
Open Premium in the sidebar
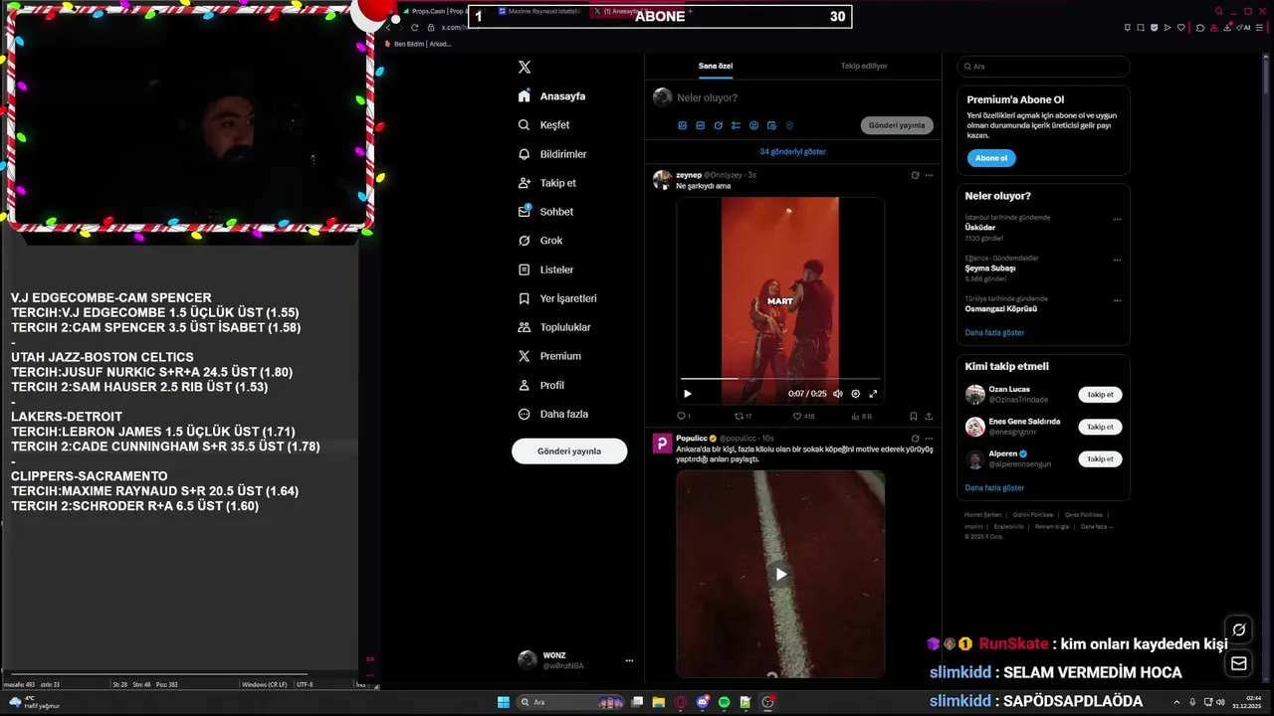(549, 356)
